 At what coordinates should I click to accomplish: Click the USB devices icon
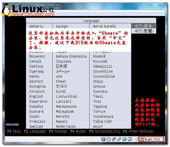click(119, 139)
